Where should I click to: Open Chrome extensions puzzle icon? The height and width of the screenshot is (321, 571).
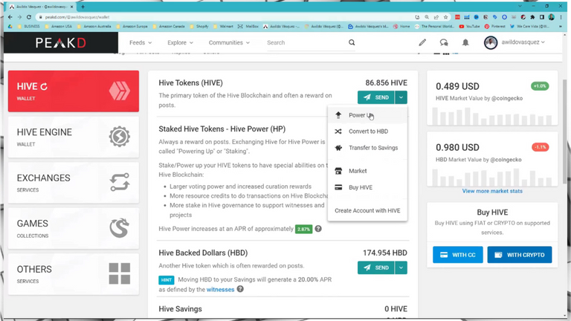click(x=532, y=17)
